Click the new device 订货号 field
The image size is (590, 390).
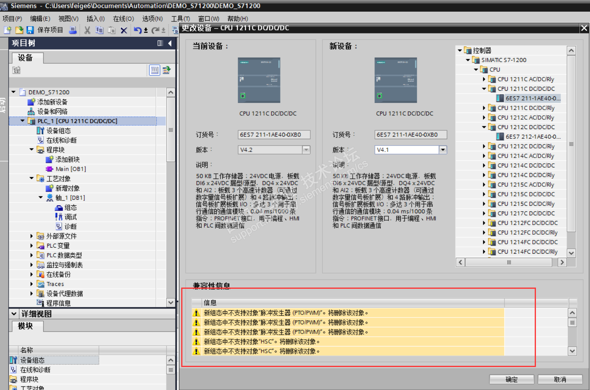(x=411, y=135)
